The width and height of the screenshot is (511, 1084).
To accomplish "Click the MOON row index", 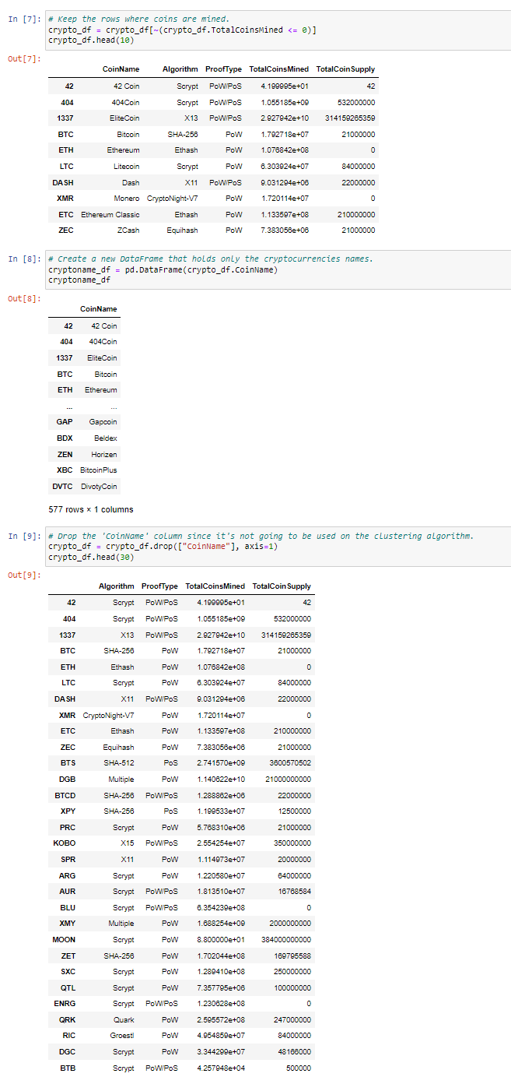I will (64, 940).
